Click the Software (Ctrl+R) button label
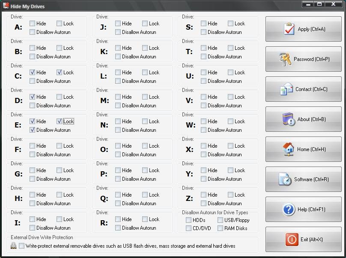Viewport: 346px width, 258px height. click(x=311, y=179)
